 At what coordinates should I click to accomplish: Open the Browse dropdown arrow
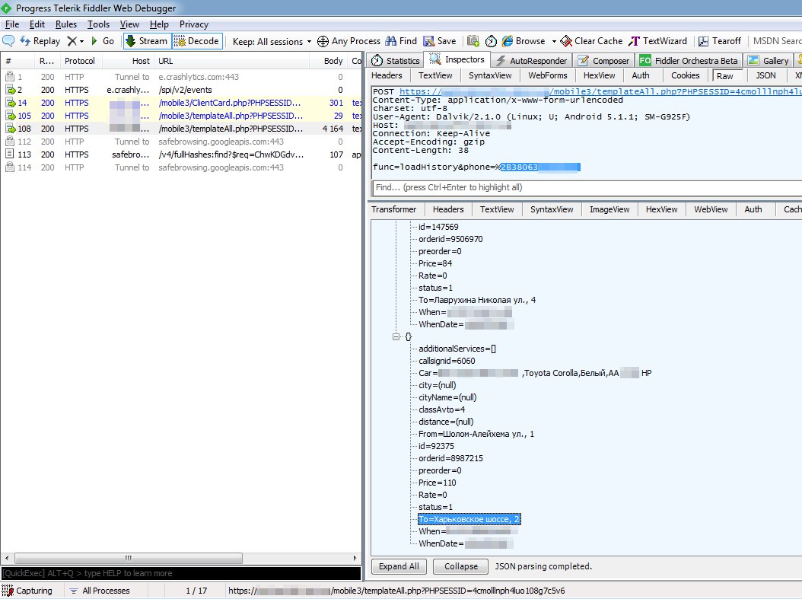554,41
